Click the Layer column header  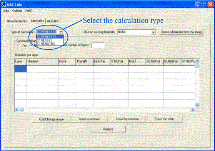20,62
